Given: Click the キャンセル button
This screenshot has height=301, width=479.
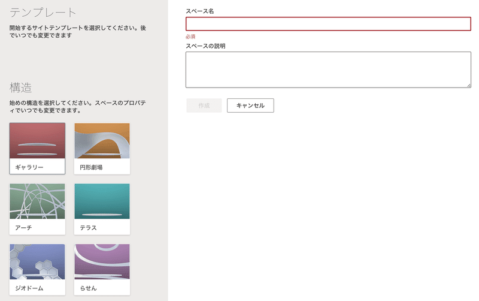Looking at the screenshot, I should (x=250, y=106).
